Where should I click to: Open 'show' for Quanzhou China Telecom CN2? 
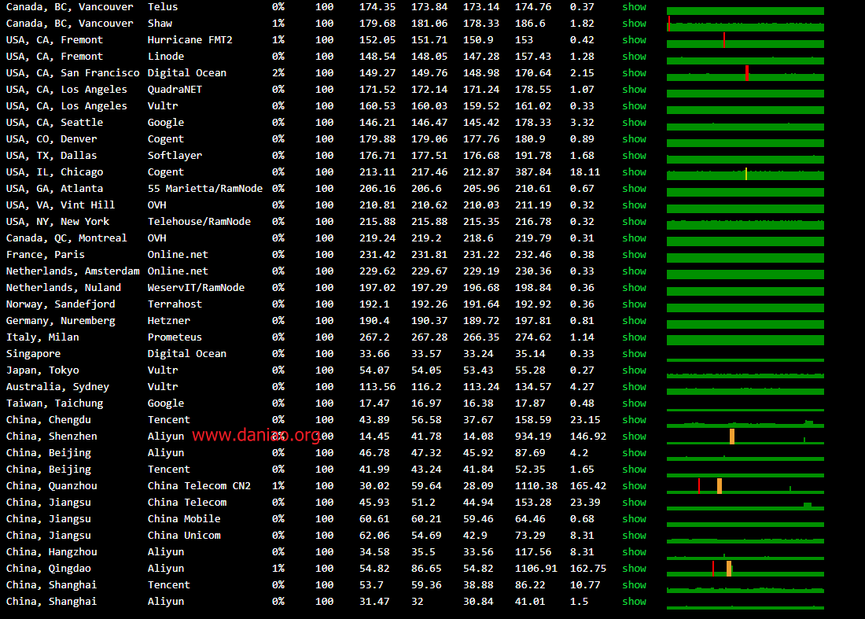(634, 486)
